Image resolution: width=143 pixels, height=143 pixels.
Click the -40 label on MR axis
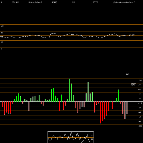[x=140, y=112]
